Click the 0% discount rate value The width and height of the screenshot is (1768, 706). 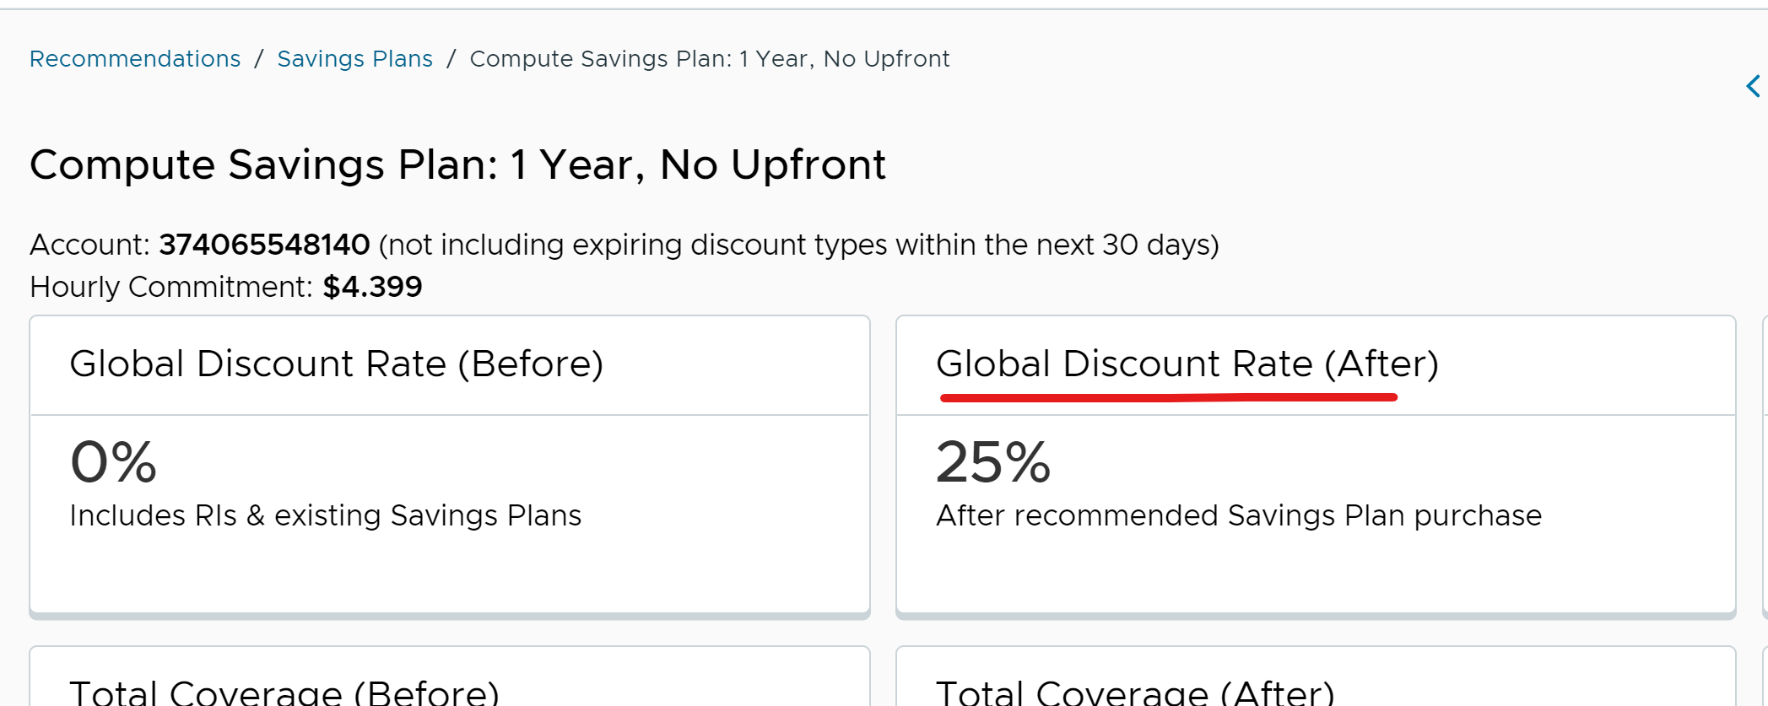coord(113,462)
